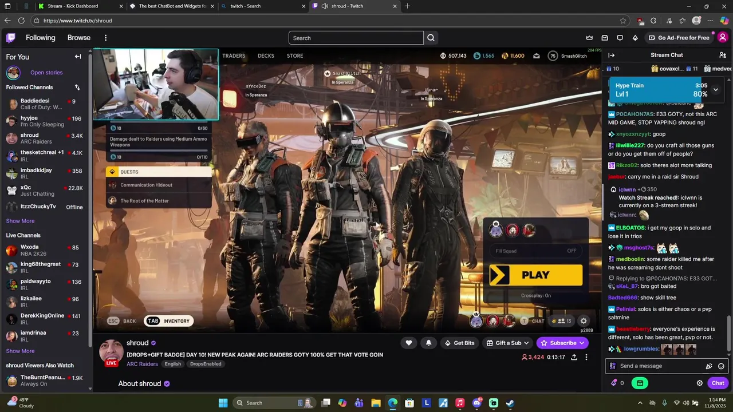Open Discord from the taskbar
The image size is (733, 412).
[x=476, y=403]
